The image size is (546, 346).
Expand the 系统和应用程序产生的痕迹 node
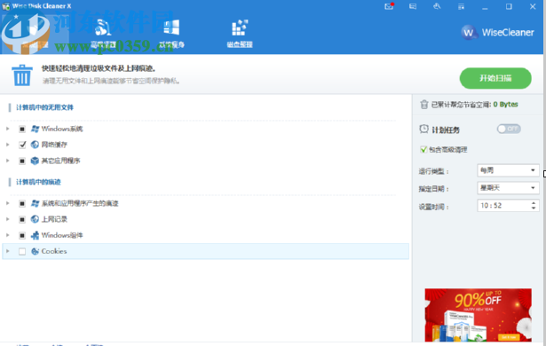pyautogui.click(x=8, y=203)
